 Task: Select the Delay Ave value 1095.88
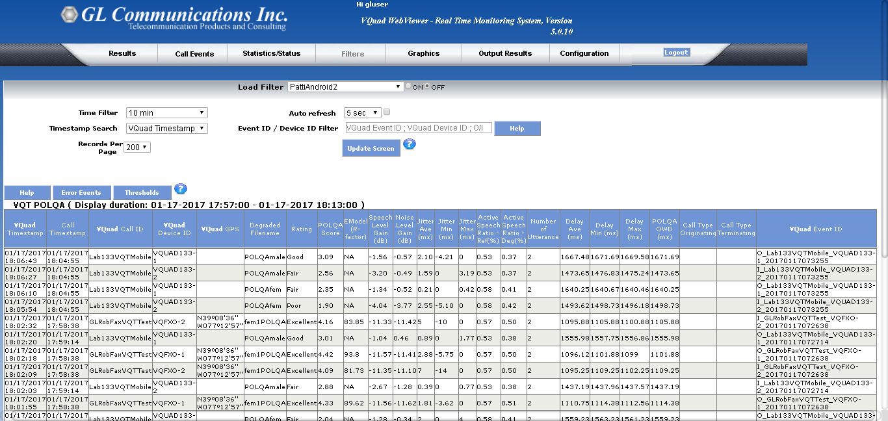tap(575, 322)
